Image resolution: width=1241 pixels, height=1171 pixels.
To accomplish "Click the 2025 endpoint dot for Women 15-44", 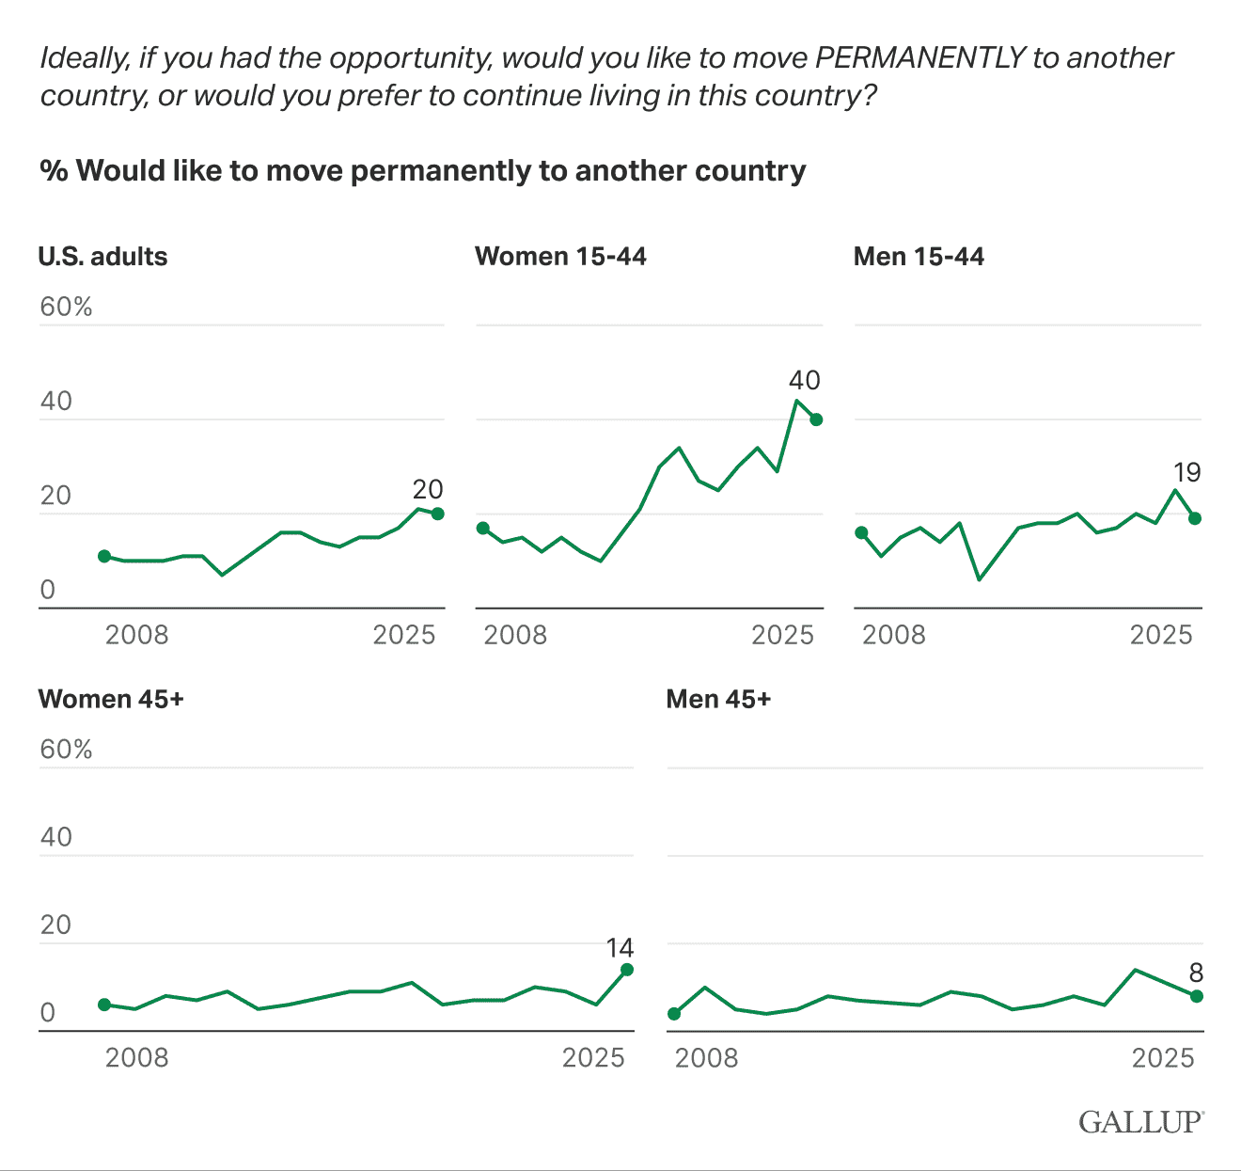I will pos(816,419).
